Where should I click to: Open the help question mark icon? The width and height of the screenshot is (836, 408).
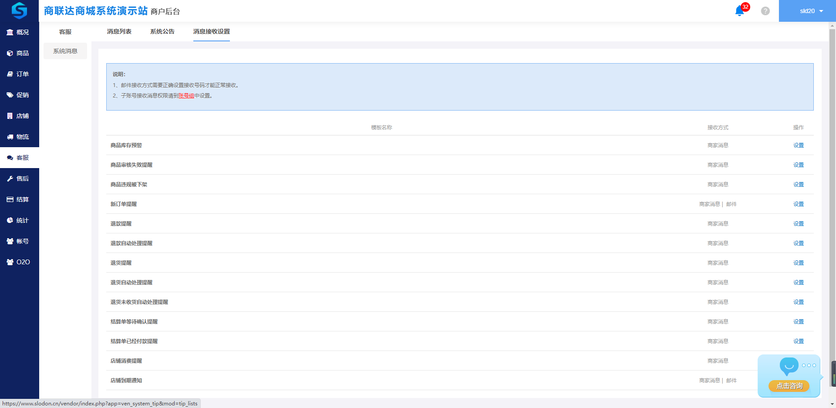(x=765, y=11)
